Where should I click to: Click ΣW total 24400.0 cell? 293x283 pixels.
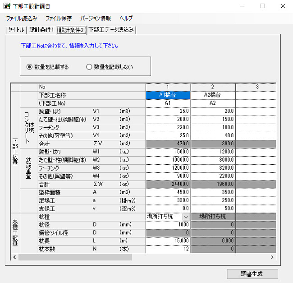tap(168, 184)
